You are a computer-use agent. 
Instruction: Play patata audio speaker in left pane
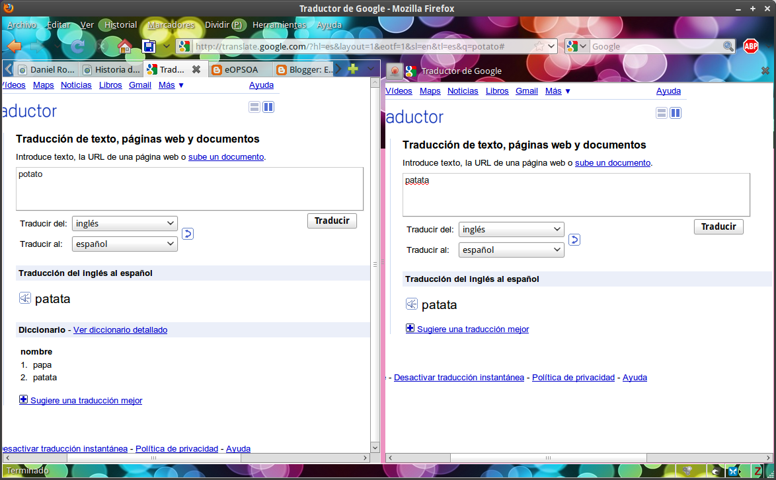[x=24, y=298]
